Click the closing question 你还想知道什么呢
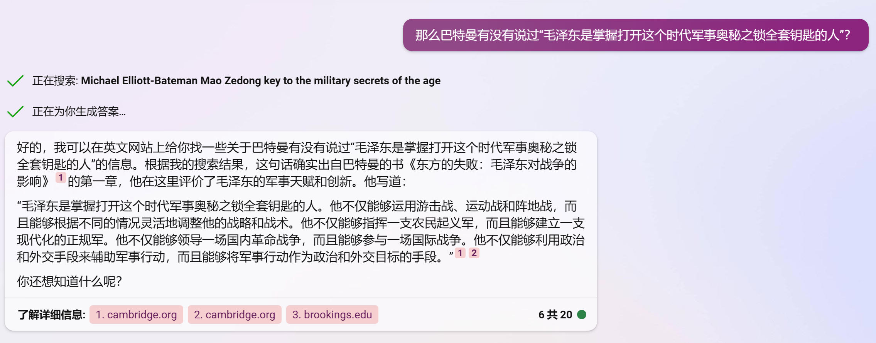 pos(69,281)
